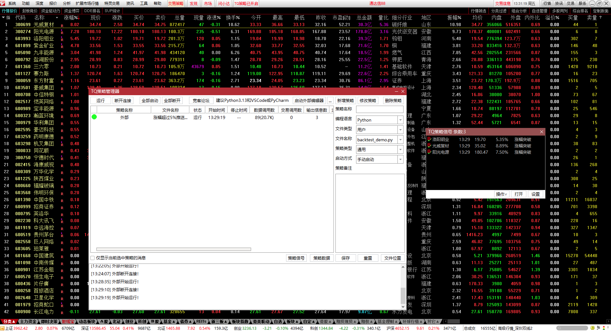Click the 全部启动 button
Screen dimensions: 611x331
click(150, 101)
